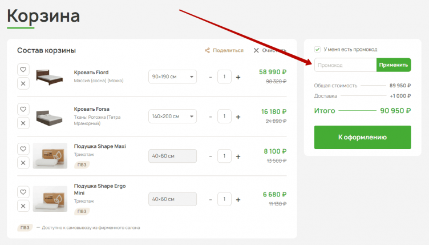Favorite Подушка Shape Maxi with heart icon
This screenshot has height=245, width=429.
click(23, 149)
